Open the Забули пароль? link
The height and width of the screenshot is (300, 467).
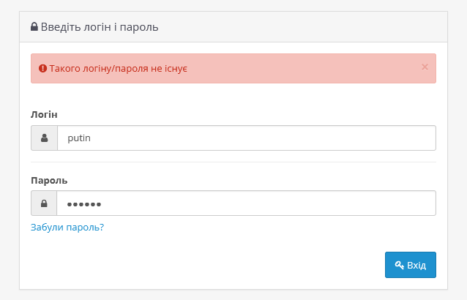67,228
